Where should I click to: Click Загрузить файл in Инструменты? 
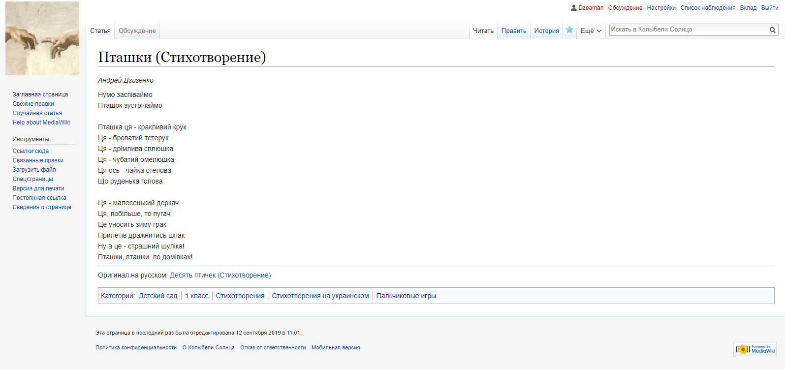tap(34, 170)
